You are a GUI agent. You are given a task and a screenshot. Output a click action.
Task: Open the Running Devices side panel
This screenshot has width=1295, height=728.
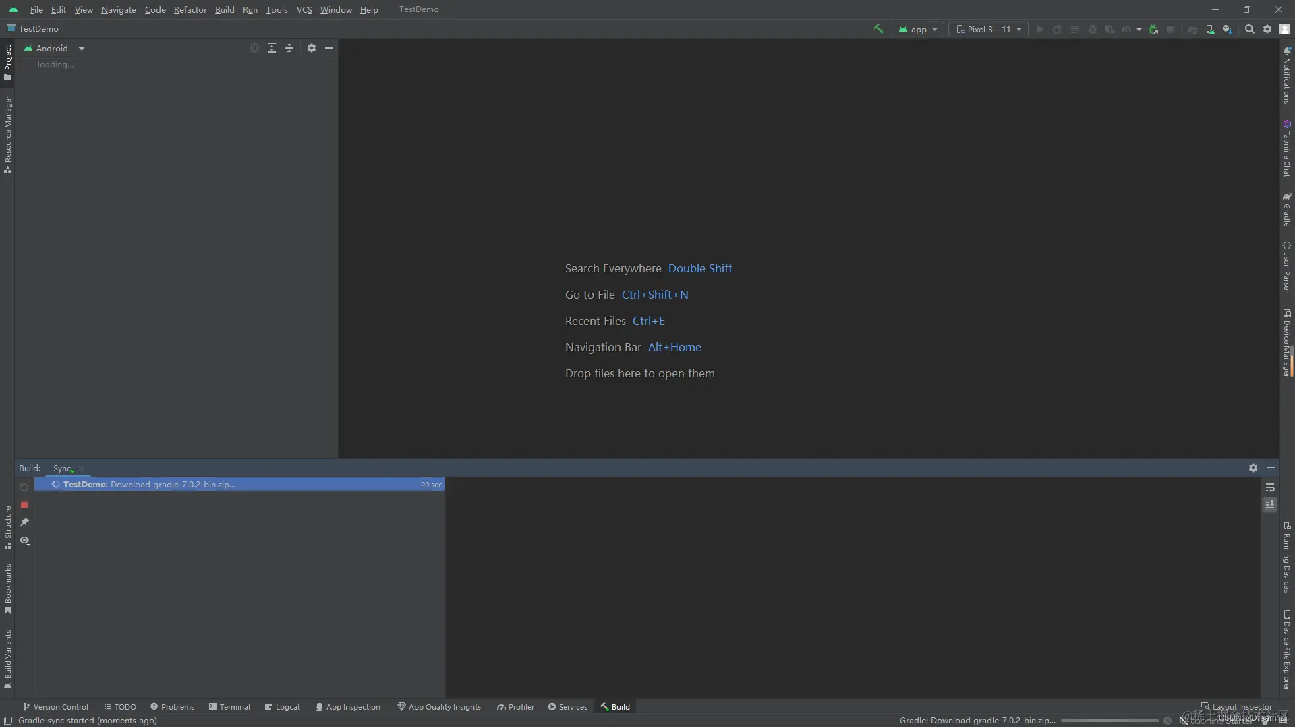(x=1287, y=557)
